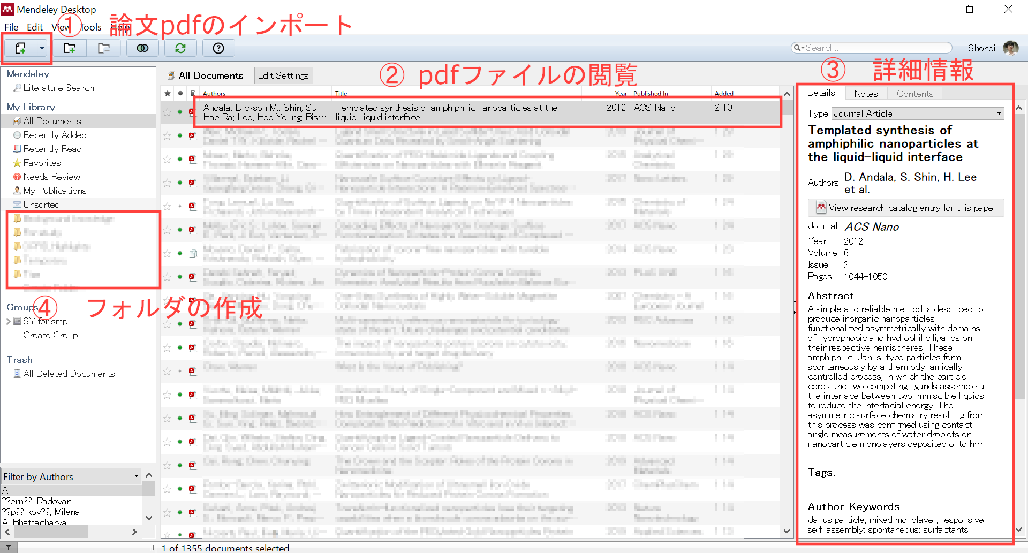
Task: Show the Favorites collection
Action: [x=42, y=163]
